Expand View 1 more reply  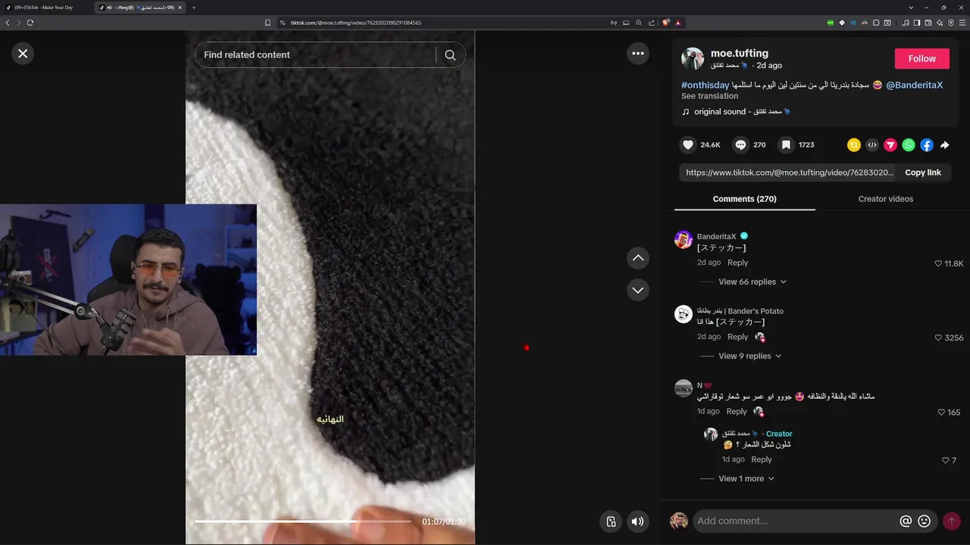[x=746, y=478]
